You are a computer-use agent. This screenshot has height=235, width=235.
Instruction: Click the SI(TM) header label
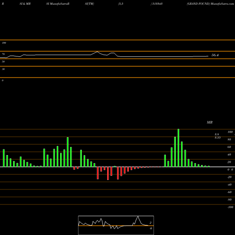tap(89, 4)
